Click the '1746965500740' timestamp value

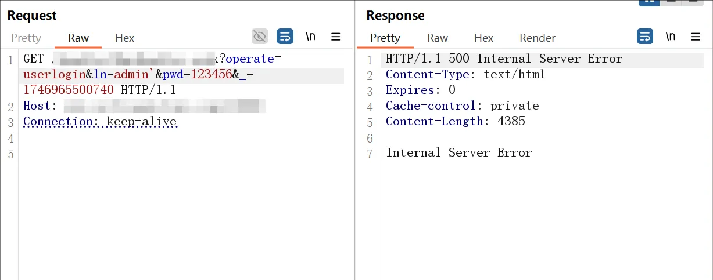(x=69, y=90)
